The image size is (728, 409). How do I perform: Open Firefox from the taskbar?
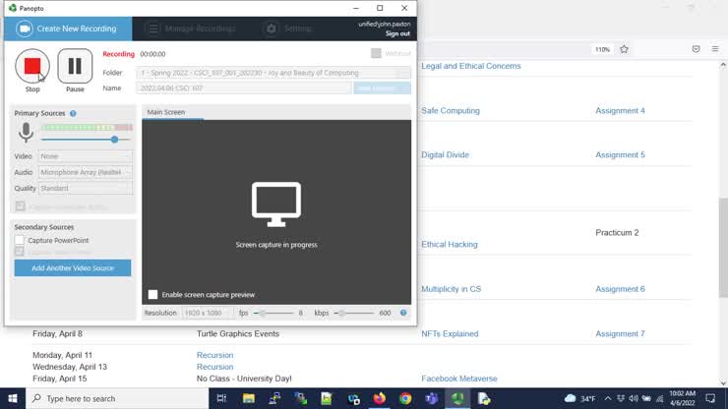tap(380, 398)
